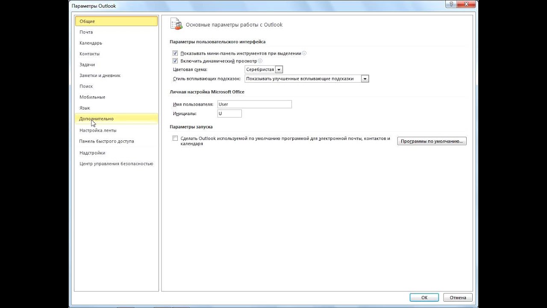Open the Календарь settings category
The height and width of the screenshot is (308, 547).
tap(116, 43)
